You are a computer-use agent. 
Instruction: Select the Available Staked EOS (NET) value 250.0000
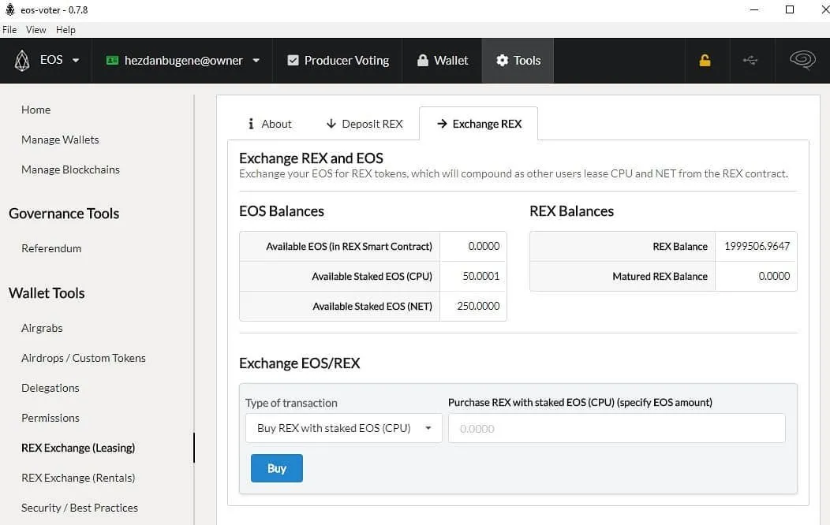tap(478, 306)
